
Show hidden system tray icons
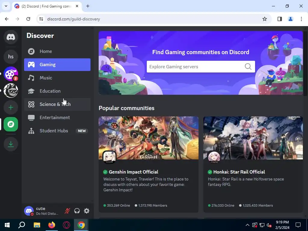click(248, 225)
